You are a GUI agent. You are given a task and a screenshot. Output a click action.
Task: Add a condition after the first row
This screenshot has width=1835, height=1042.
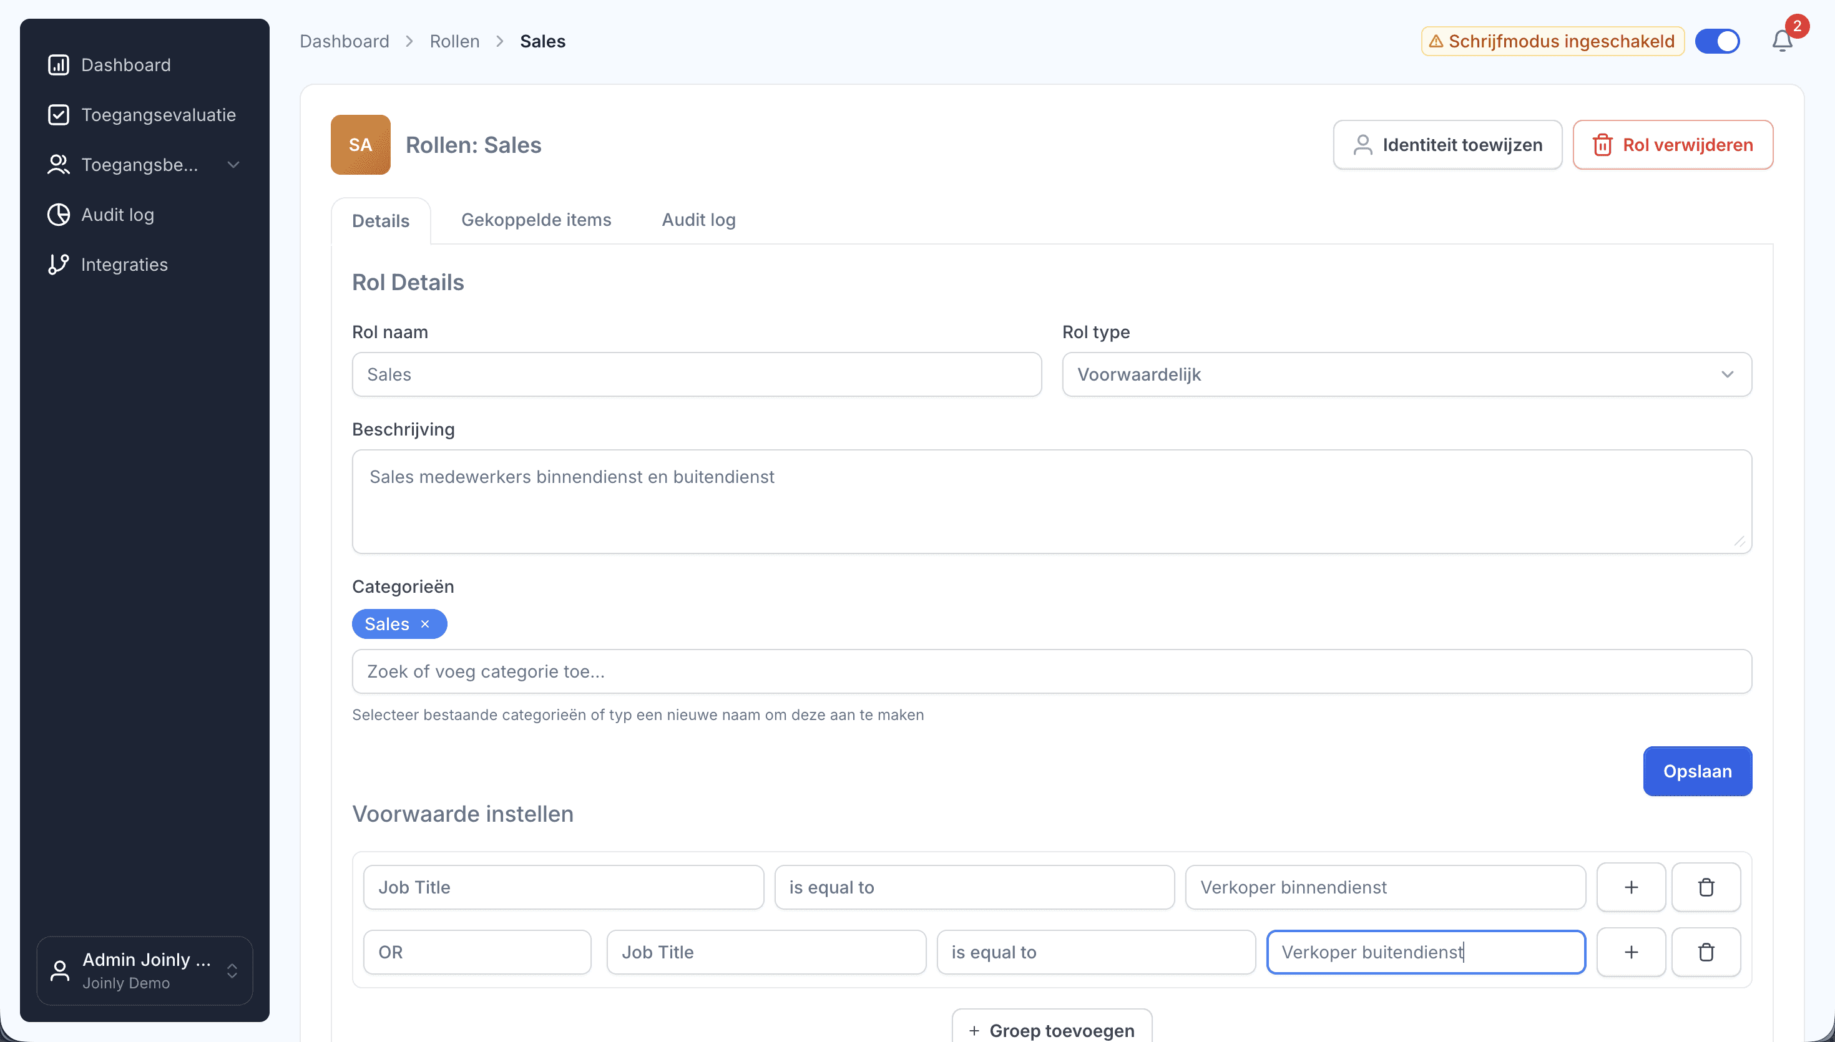click(1630, 887)
